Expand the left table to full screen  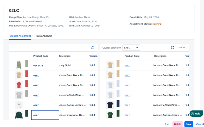pyautogui.click(x=93, y=48)
